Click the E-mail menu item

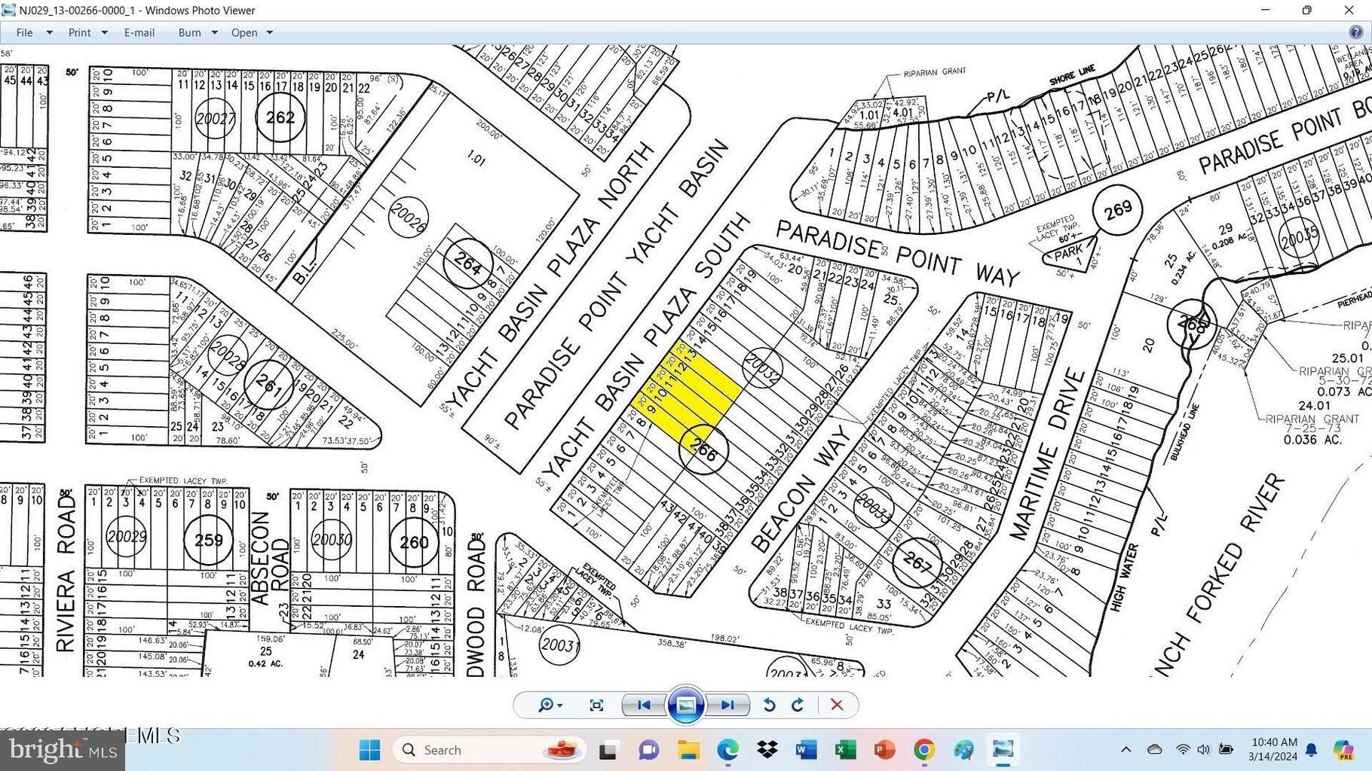[x=139, y=32]
